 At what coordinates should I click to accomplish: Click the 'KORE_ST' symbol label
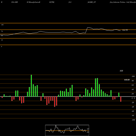coord(92,2)
